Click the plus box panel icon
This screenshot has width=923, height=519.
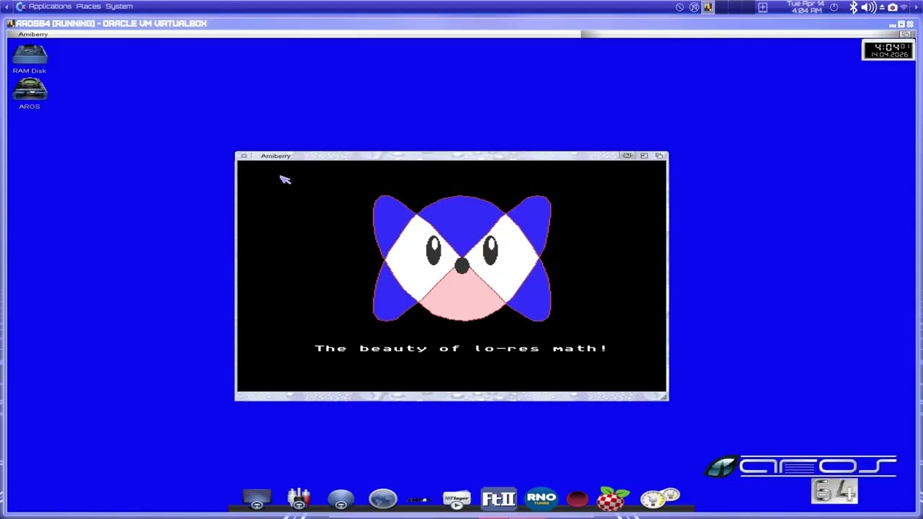[x=763, y=7]
